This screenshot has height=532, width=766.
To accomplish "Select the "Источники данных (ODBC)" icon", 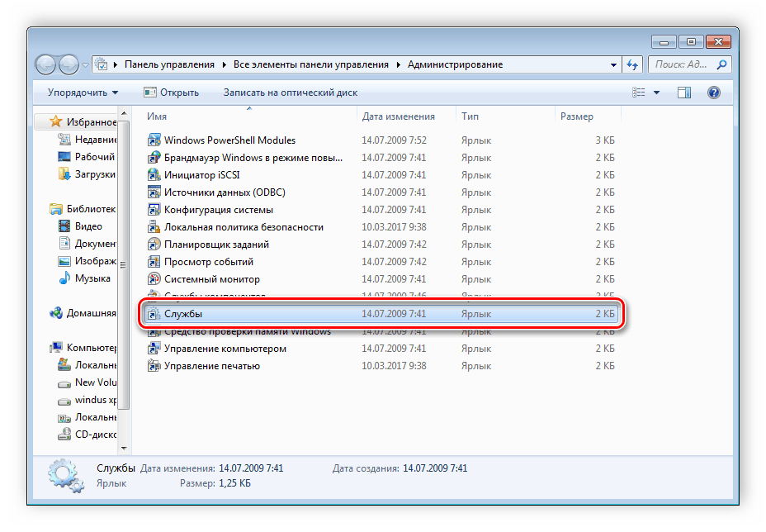I will pos(154,192).
